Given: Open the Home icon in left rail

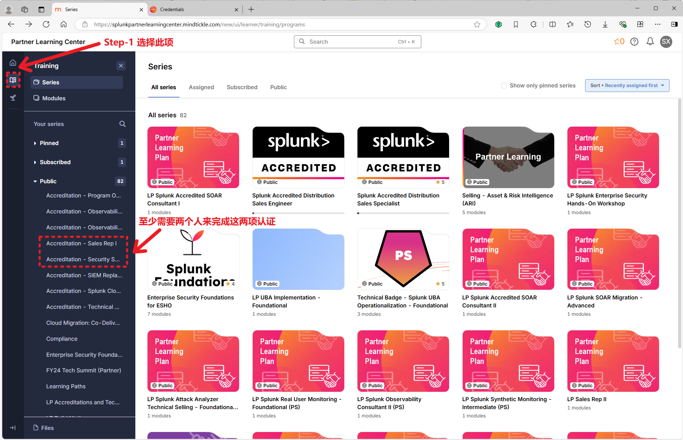Looking at the screenshot, I should coord(13,63).
